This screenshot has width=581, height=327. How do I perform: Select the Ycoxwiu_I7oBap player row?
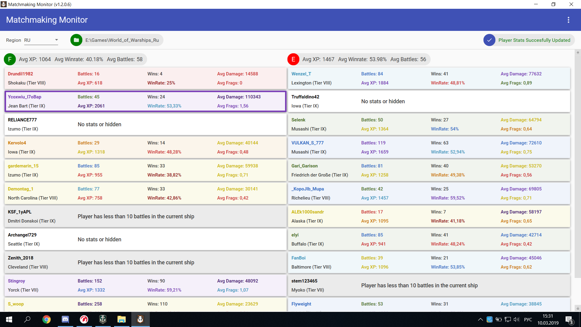(x=145, y=101)
